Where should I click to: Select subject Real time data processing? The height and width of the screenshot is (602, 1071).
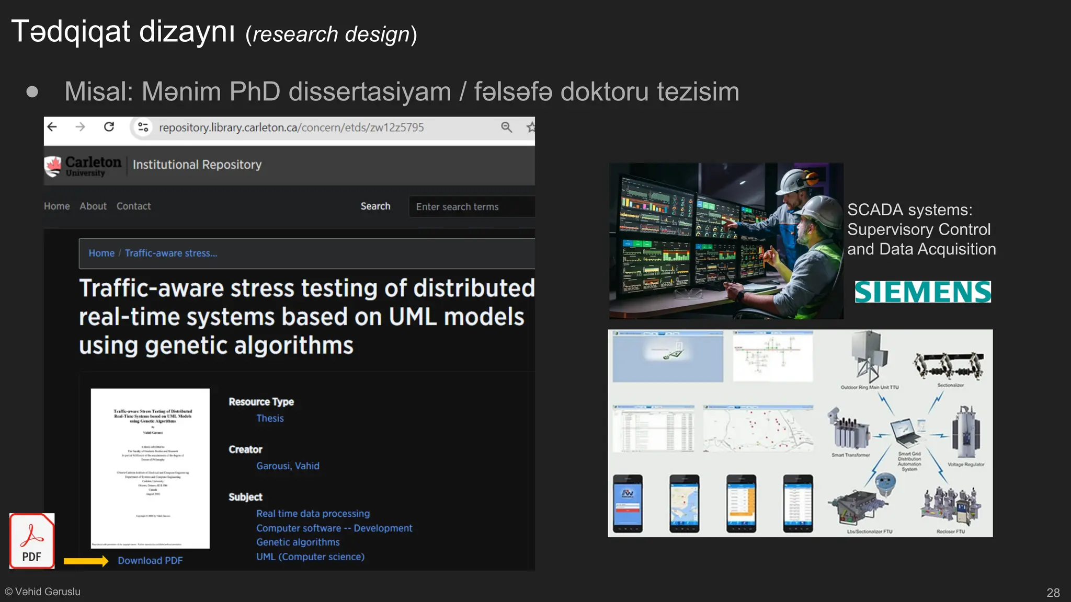point(313,514)
